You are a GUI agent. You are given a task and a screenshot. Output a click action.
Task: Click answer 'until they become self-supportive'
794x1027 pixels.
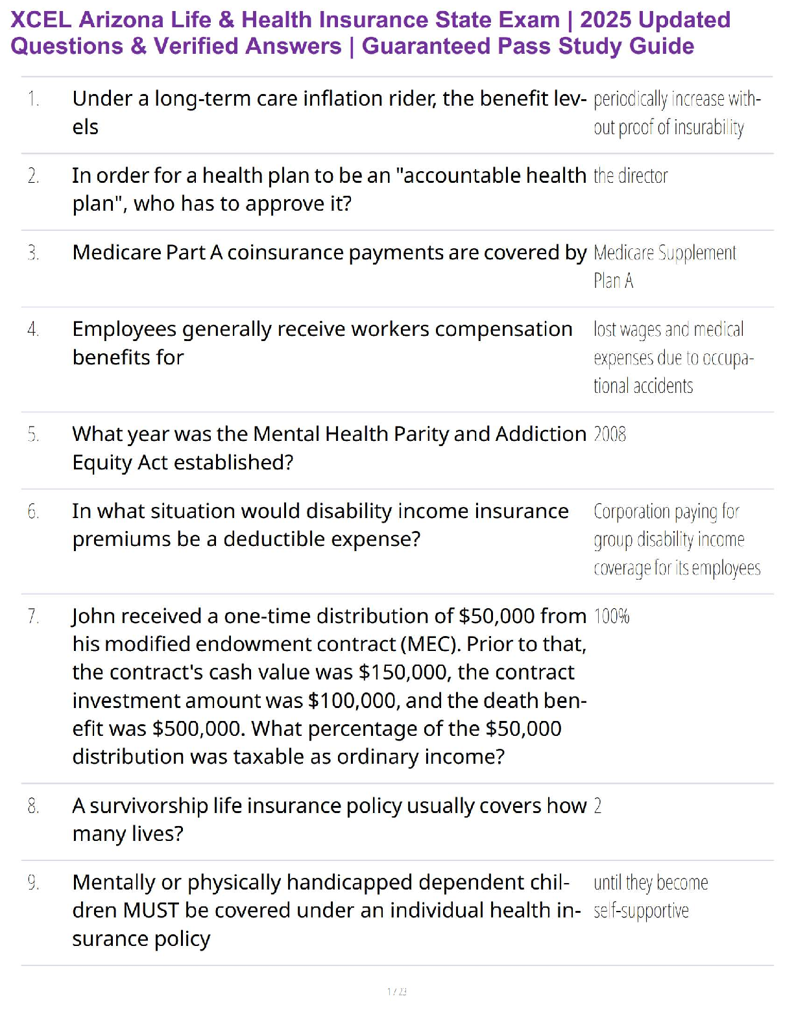coord(651,897)
